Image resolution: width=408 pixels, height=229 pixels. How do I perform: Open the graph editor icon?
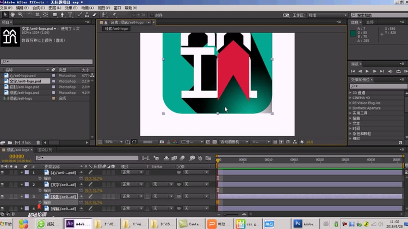pos(208,158)
